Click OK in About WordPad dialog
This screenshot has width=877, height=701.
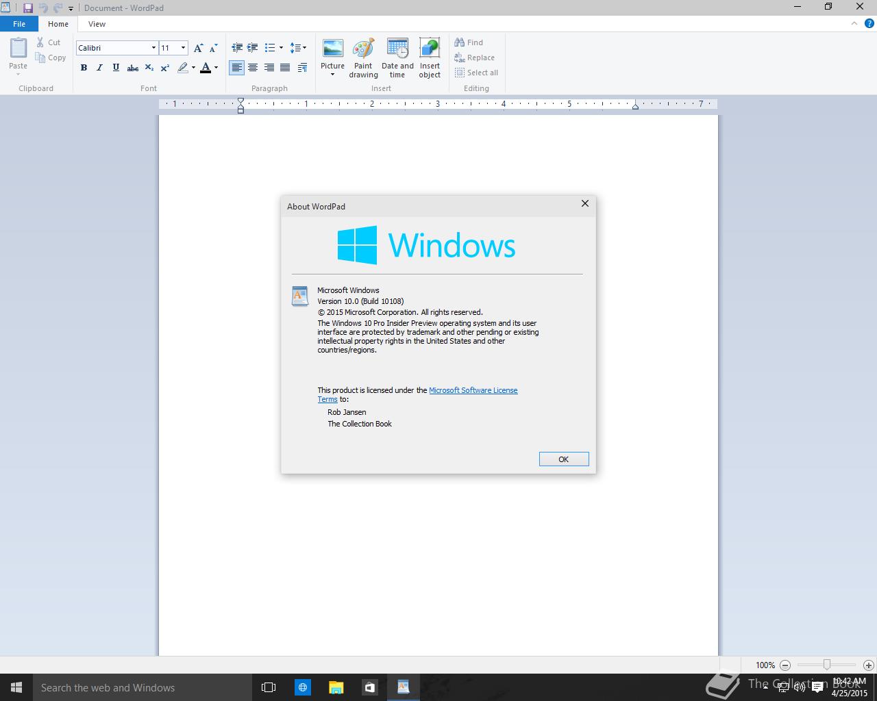(x=564, y=459)
